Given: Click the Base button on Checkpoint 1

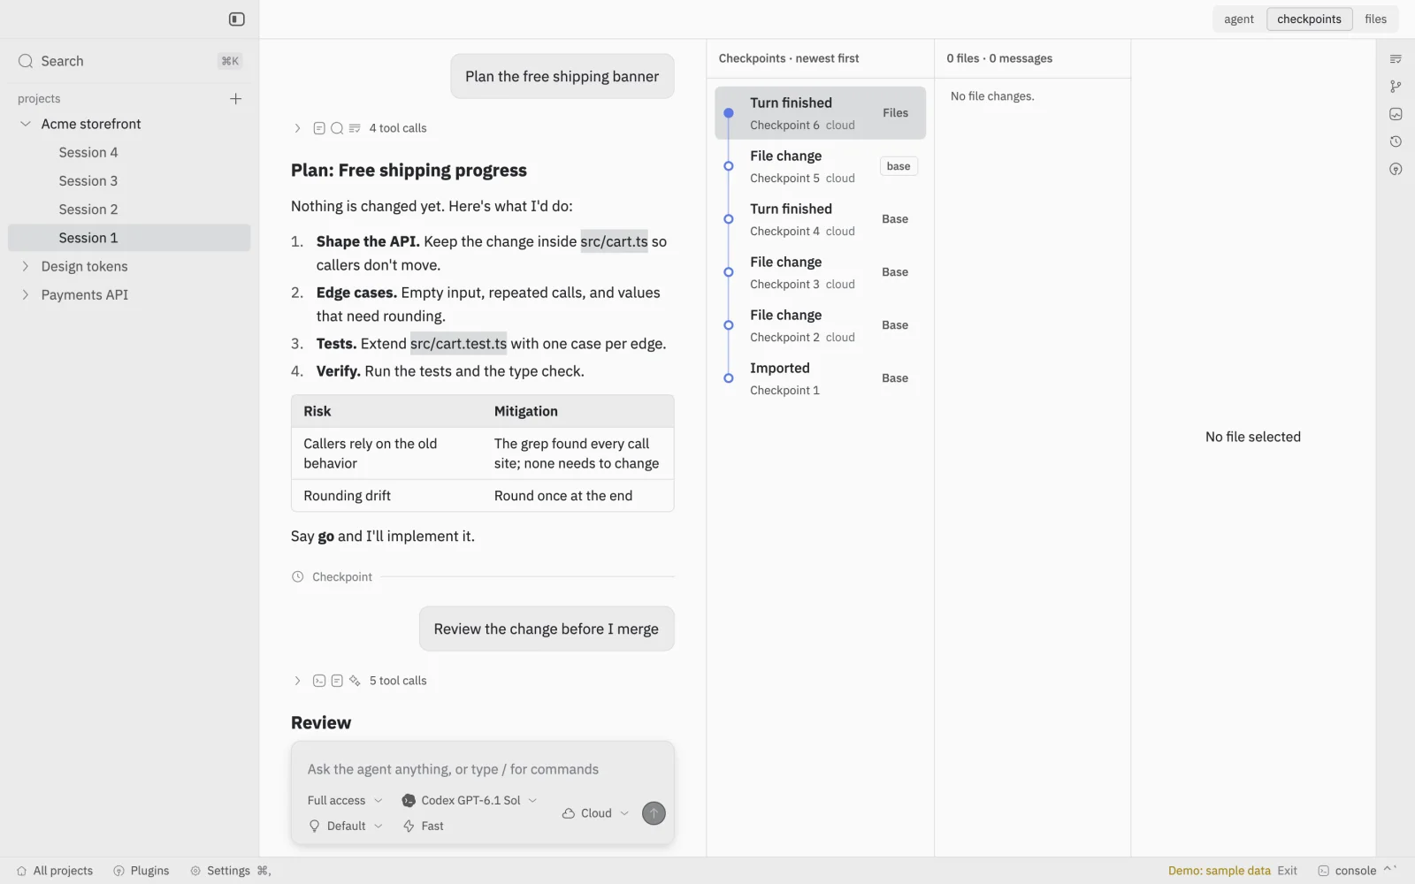Looking at the screenshot, I should point(895,378).
